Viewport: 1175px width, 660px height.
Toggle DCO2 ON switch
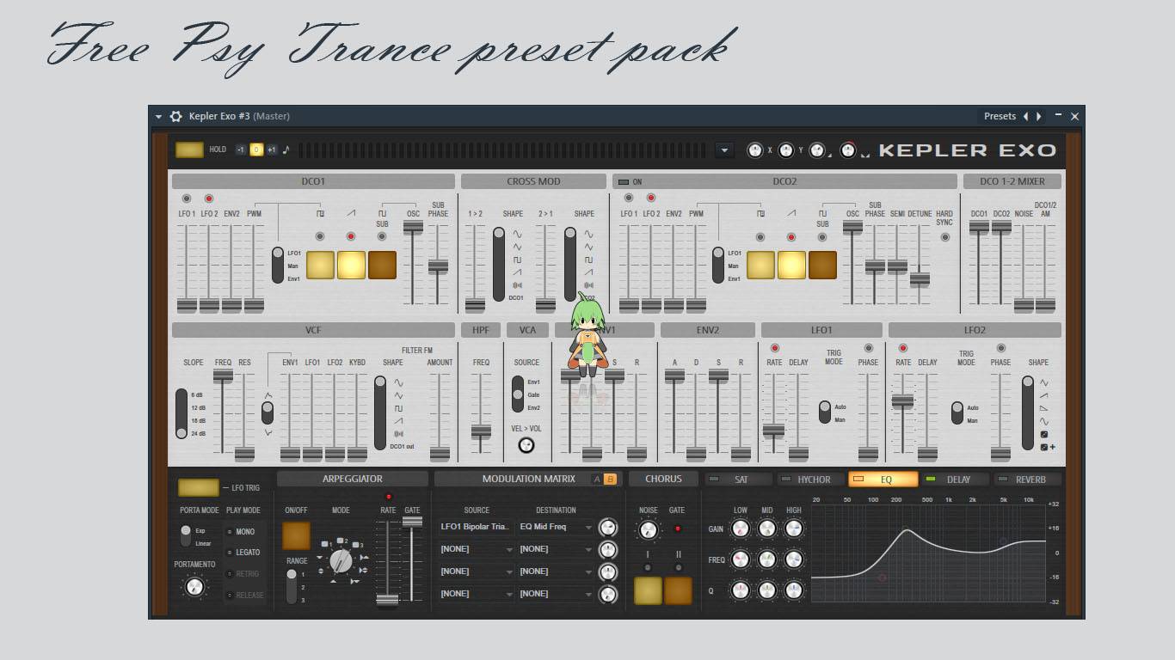pos(624,181)
